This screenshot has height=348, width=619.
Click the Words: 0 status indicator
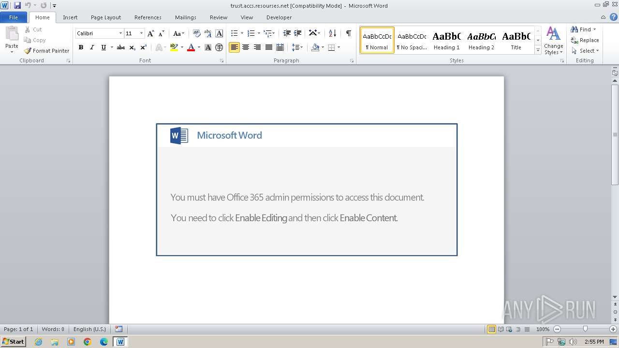pos(53,329)
